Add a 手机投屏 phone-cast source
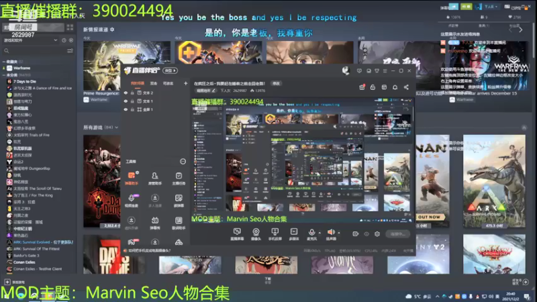The width and height of the screenshot is (537, 302). (275, 234)
